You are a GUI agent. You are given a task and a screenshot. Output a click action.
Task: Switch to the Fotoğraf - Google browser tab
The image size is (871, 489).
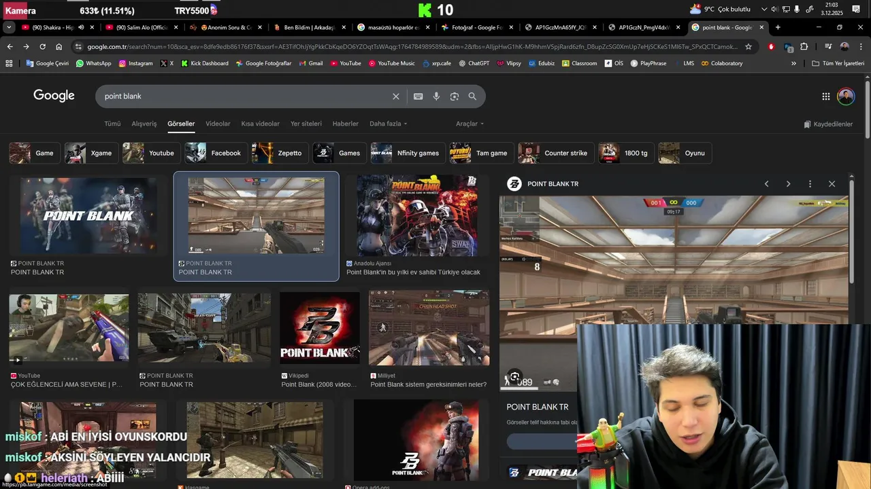pos(476,27)
